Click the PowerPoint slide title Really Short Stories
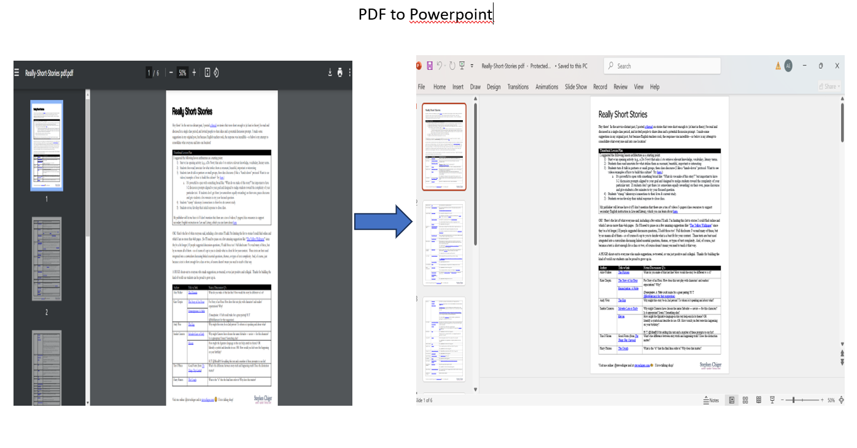 pos(622,114)
